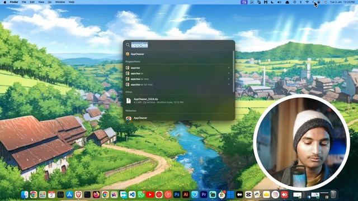Open the Edit menu
358x201 pixels.
point(32,2)
